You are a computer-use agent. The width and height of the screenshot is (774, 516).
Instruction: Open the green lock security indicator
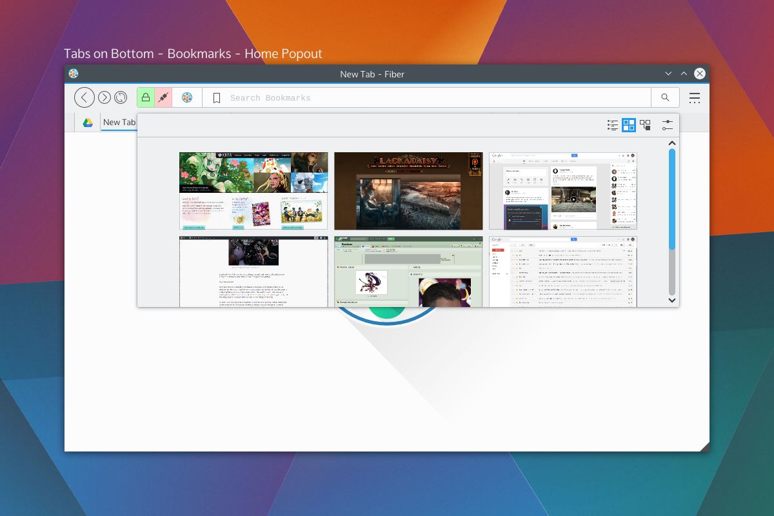146,97
